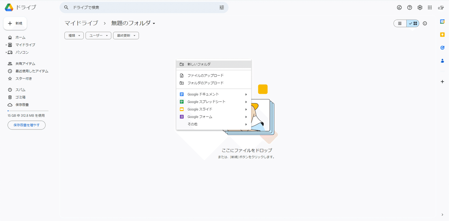Click the search magnifier icon
The height and width of the screenshot is (221, 449).
(x=66, y=7)
